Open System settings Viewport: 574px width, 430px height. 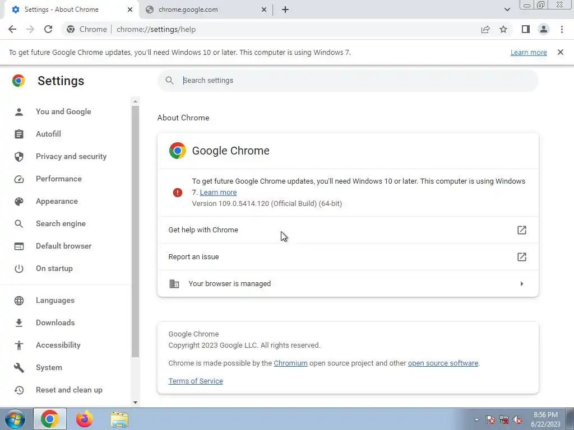(x=49, y=367)
